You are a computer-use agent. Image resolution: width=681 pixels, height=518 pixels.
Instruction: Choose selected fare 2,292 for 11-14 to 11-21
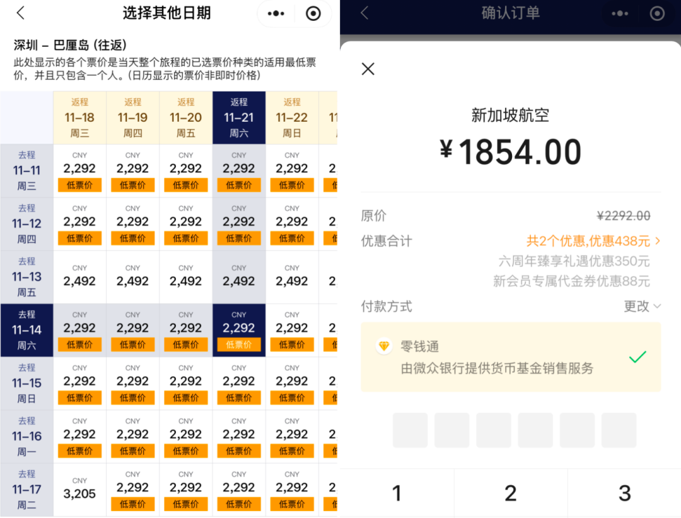coord(239,330)
